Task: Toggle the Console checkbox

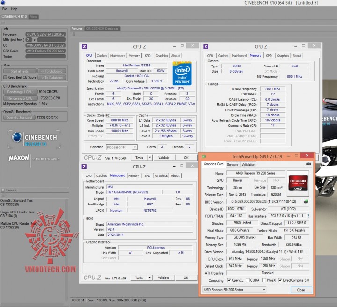Action: (3, 190)
